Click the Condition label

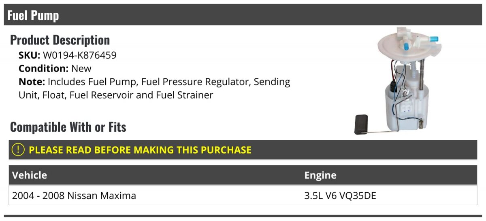44,68
